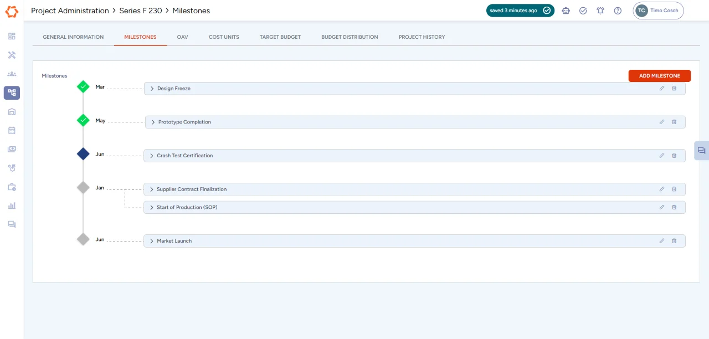Open the notifications bell in header
709x339 pixels.
[600, 11]
